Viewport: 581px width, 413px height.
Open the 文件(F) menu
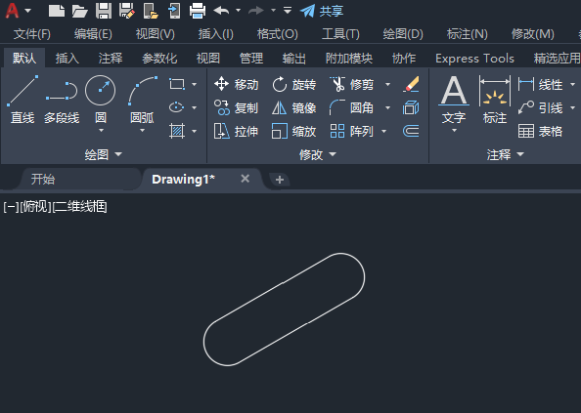click(x=32, y=34)
